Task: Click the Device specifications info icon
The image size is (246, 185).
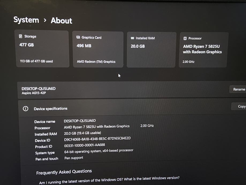Action: 26,109
